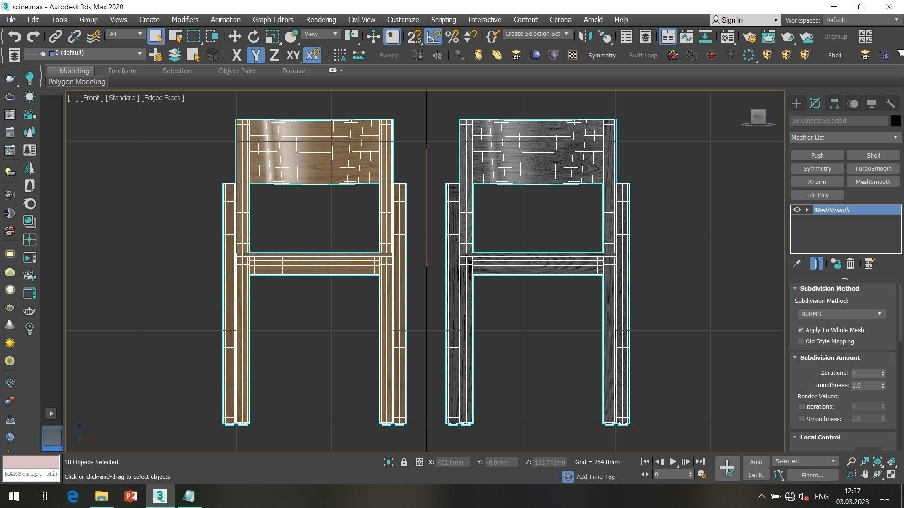Click the object color swatch in Modify panel
904x508 pixels.
[x=896, y=120]
